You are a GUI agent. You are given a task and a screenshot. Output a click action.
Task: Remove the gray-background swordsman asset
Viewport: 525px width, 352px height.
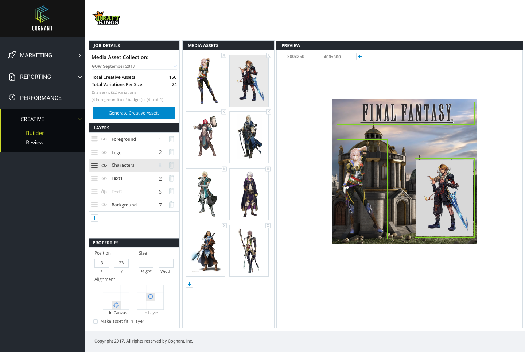click(x=269, y=55)
